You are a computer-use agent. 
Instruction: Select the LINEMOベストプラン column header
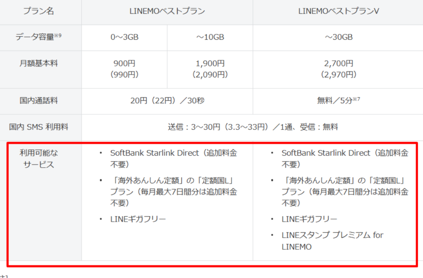[167, 11]
